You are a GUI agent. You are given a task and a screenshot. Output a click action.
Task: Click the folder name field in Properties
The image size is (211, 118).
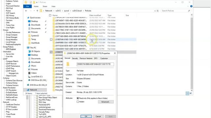click(95, 64)
